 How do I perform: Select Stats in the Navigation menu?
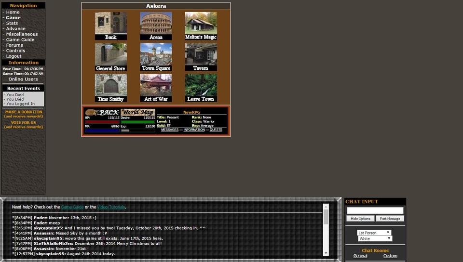12,23
